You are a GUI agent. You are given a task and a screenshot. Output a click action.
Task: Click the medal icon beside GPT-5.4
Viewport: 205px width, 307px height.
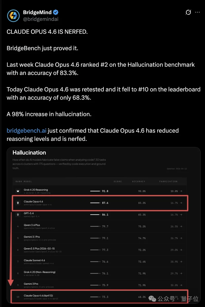(18, 215)
